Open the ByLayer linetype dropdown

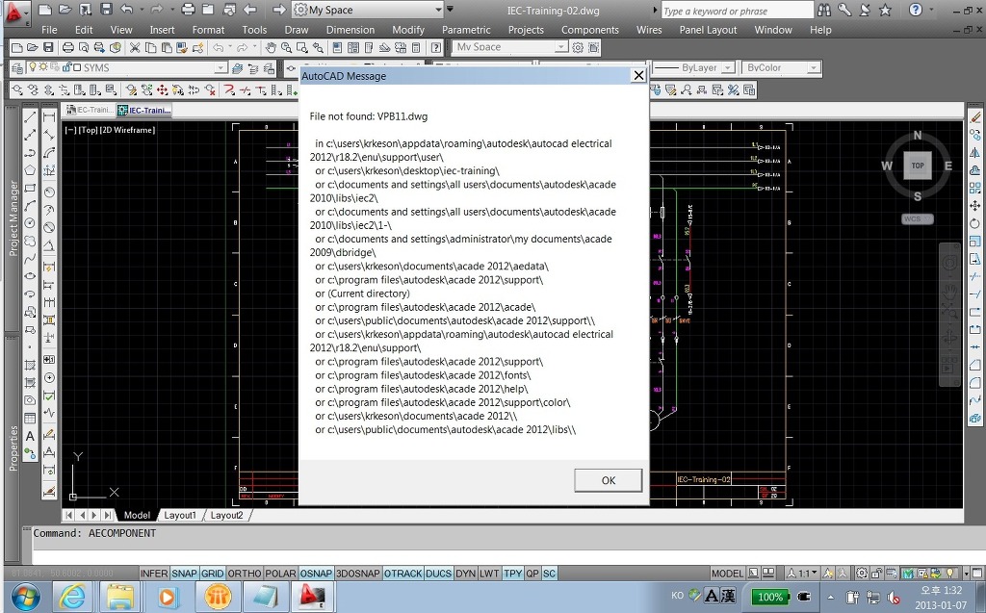pos(730,68)
